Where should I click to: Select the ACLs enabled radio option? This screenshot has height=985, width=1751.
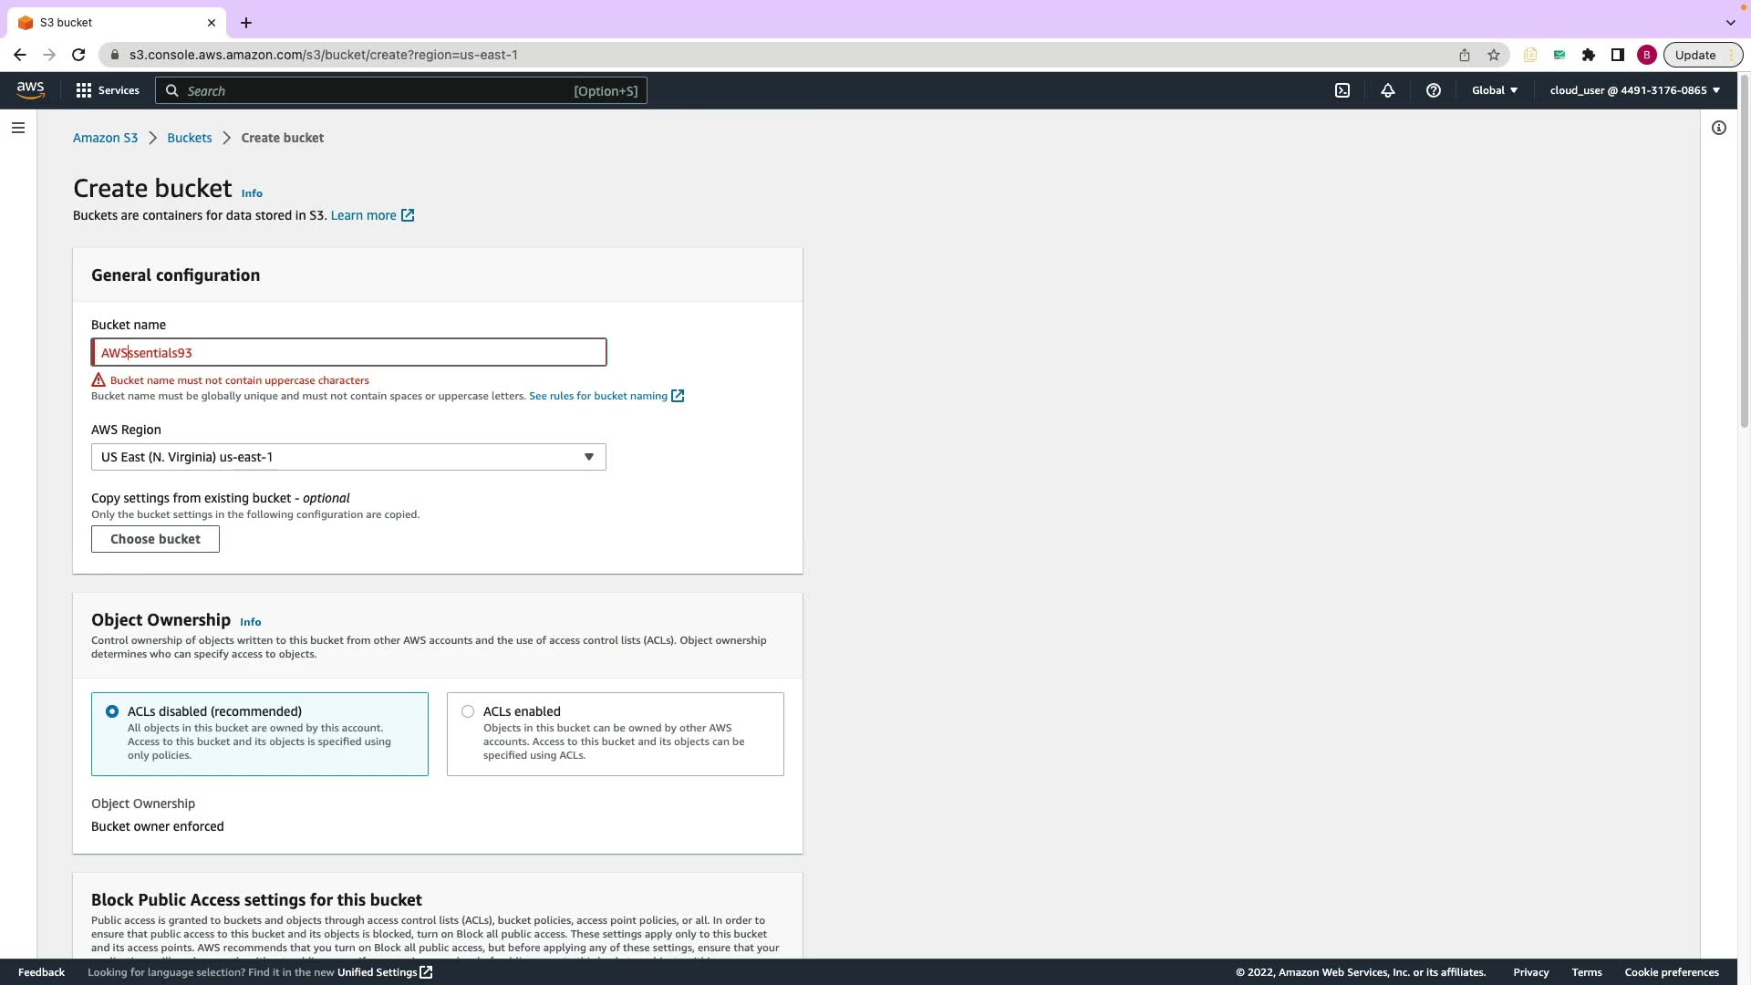tap(468, 711)
